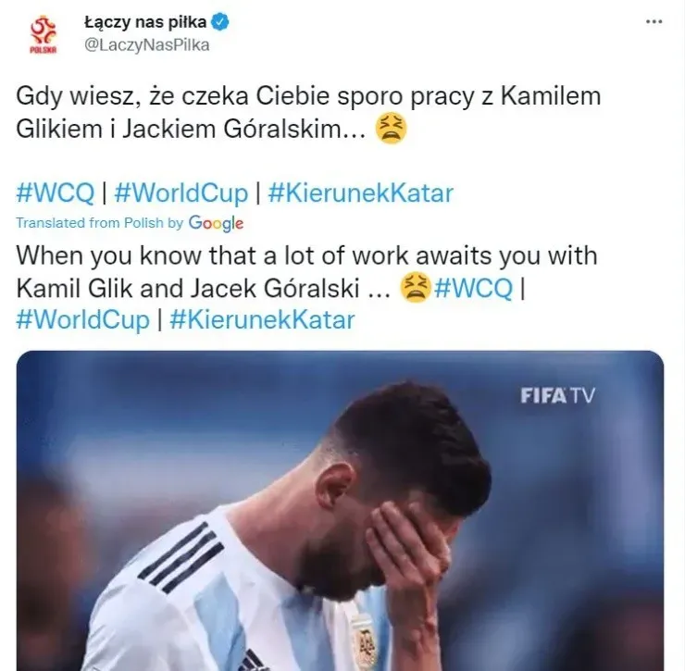Click the @LaczyNasPilka handle

(146, 45)
